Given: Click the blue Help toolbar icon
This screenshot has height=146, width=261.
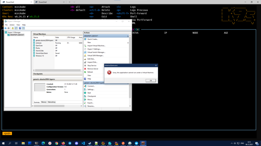Looking at the screenshot, I should pyautogui.click(x=20, y=28).
